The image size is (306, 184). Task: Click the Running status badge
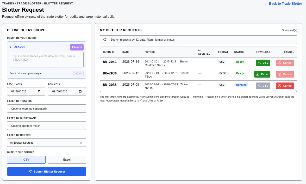click(241, 85)
